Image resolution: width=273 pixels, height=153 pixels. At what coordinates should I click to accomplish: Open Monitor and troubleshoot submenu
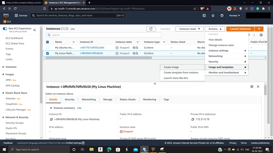pos(227,73)
